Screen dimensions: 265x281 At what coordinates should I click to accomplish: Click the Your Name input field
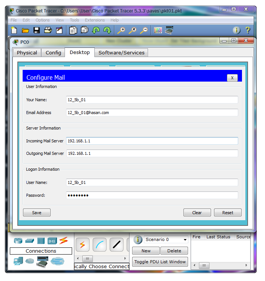tap(152, 100)
